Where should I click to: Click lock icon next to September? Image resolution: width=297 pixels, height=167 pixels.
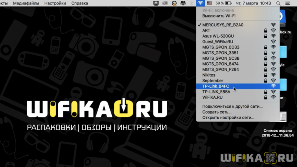265,81
